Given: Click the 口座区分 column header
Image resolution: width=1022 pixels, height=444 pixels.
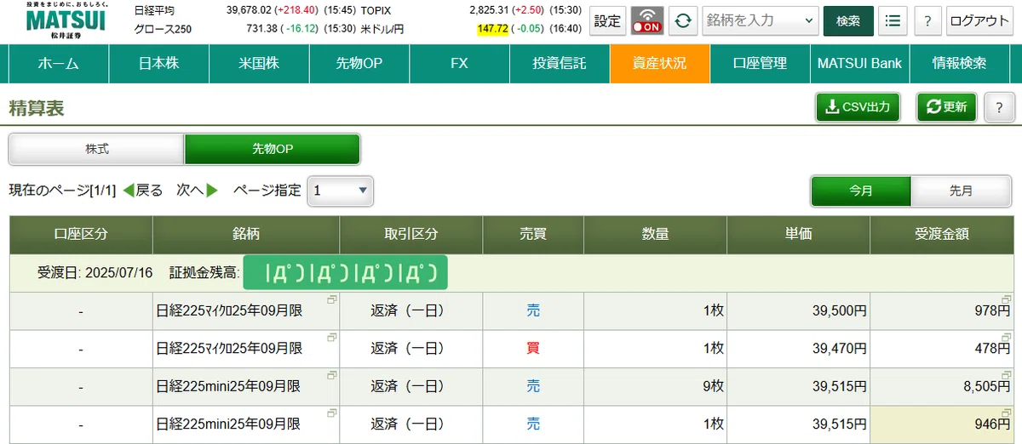Looking at the screenshot, I should (81, 234).
